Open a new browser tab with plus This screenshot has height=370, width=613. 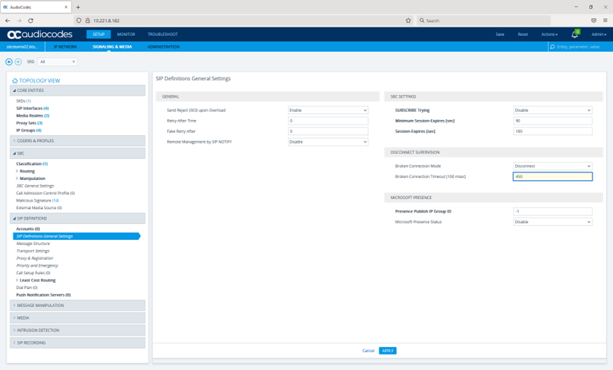tap(78, 7)
